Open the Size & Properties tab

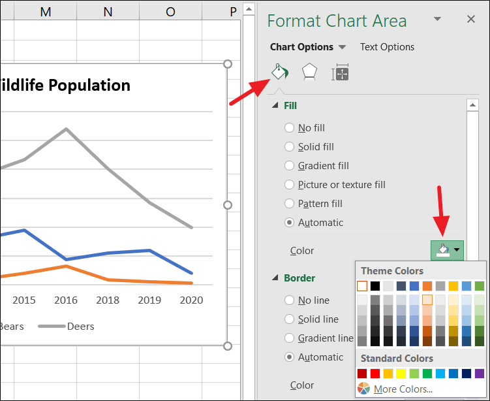340,72
